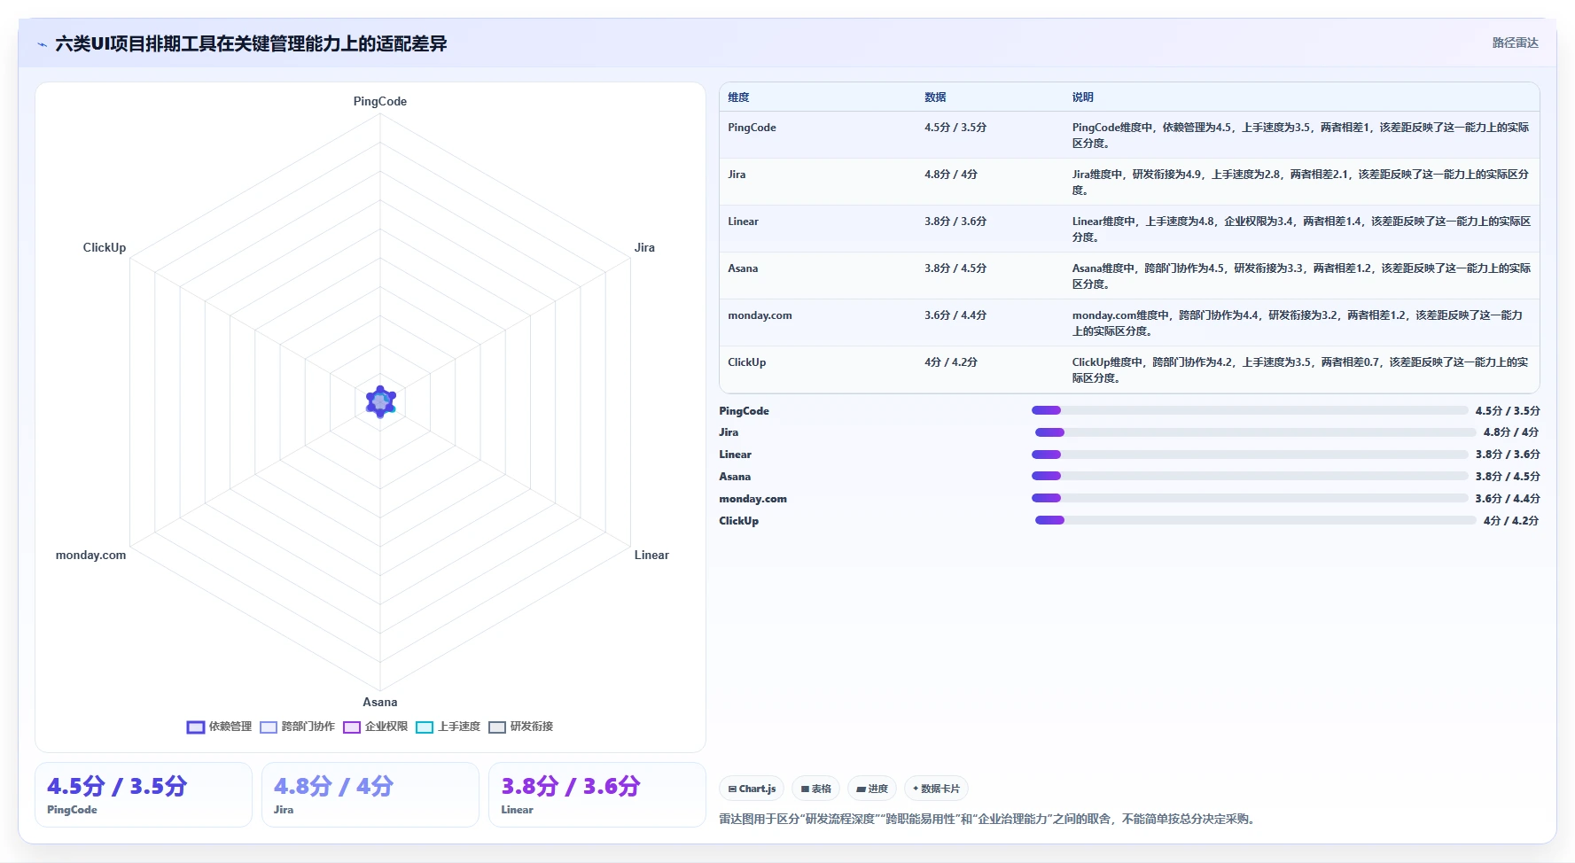The height and width of the screenshot is (863, 1575).
Task: Click the 路径雷达 label in header
Action: [x=1515, y=43]
